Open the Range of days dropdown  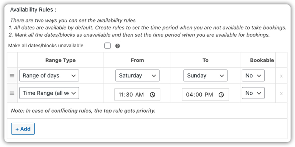49,76
